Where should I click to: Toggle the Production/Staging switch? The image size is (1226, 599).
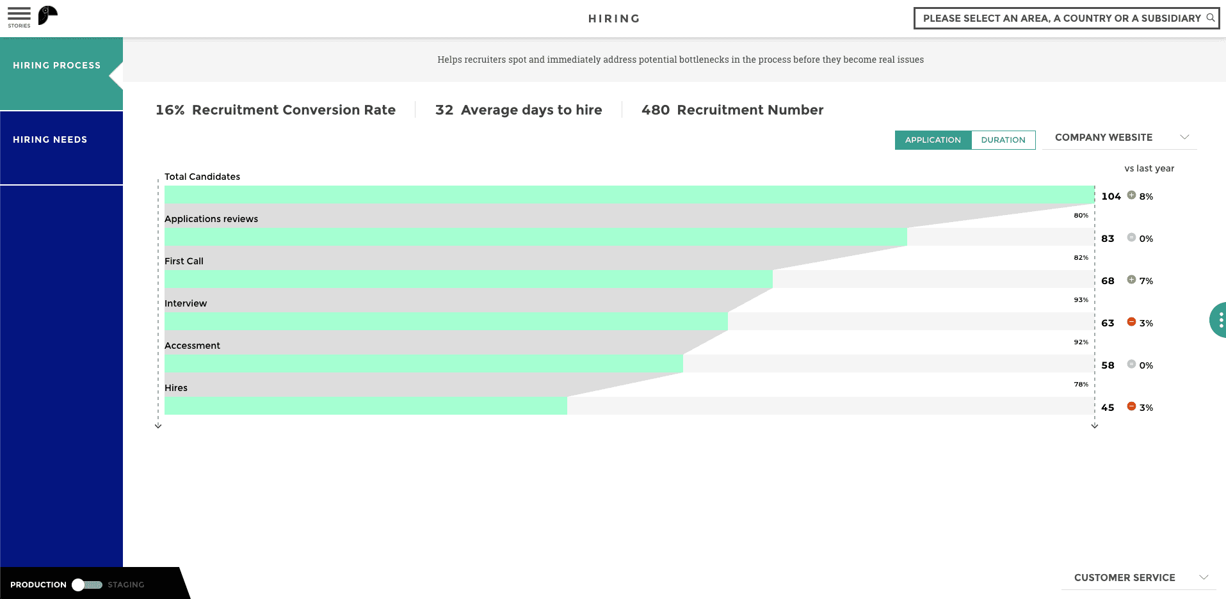[x=87, y=585]
